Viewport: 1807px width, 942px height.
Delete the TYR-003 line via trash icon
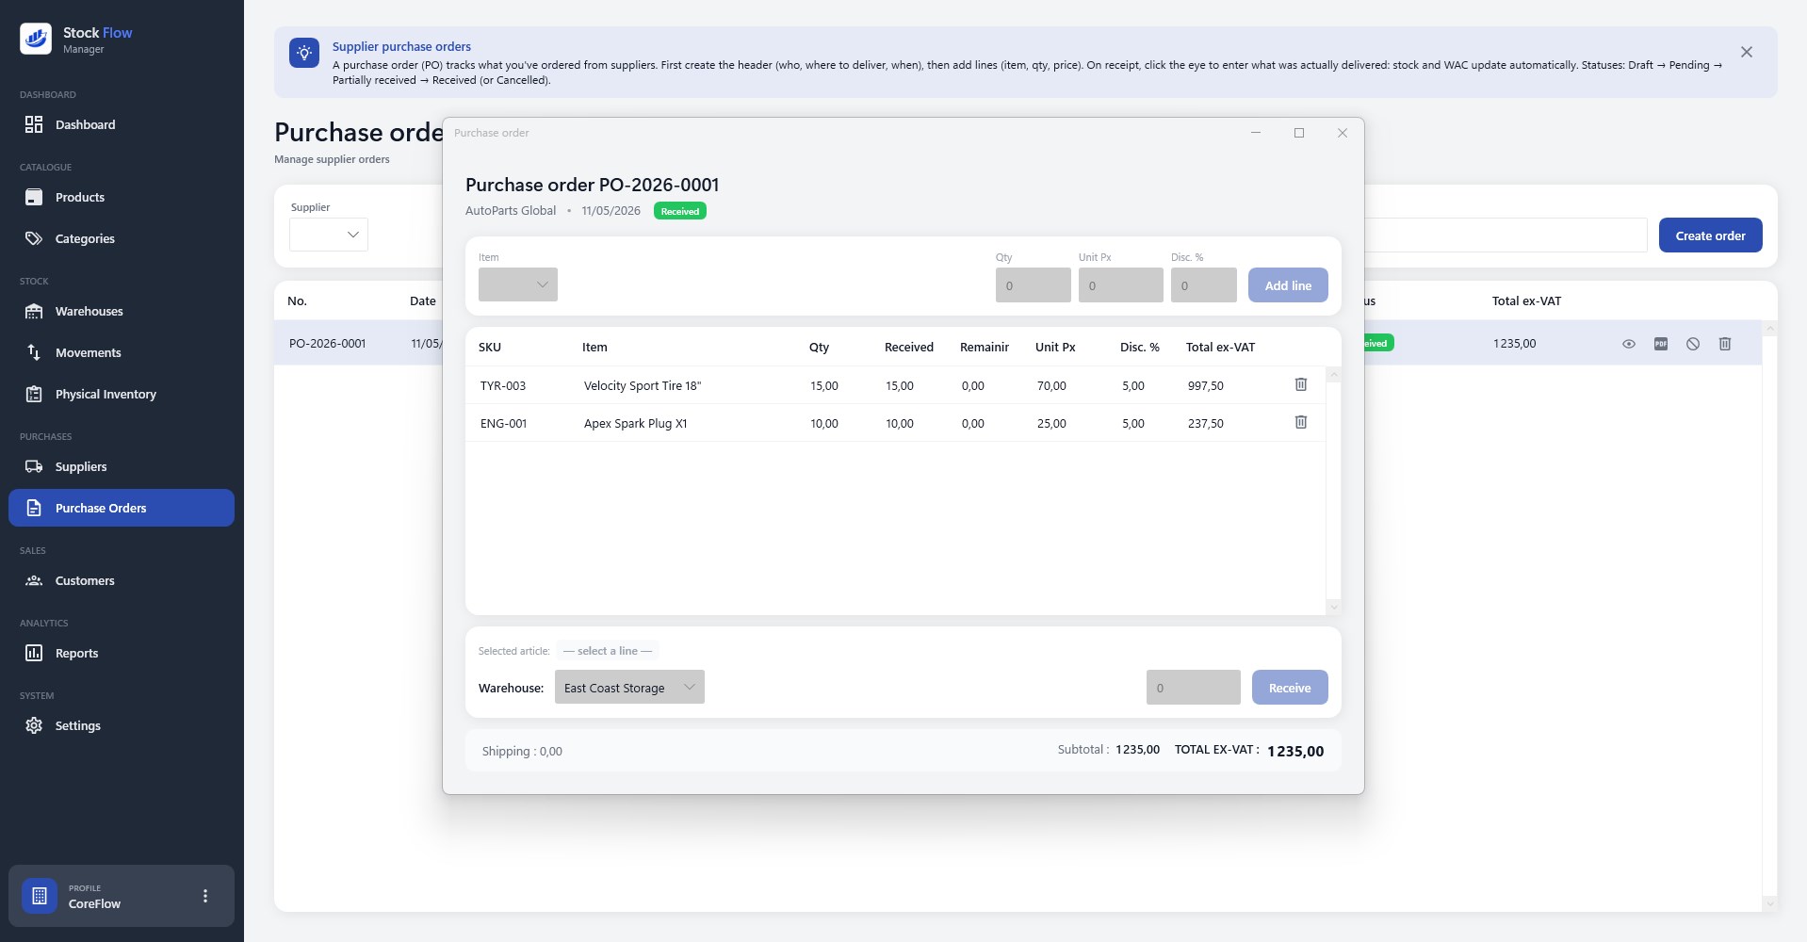[x=1301, y=384]
